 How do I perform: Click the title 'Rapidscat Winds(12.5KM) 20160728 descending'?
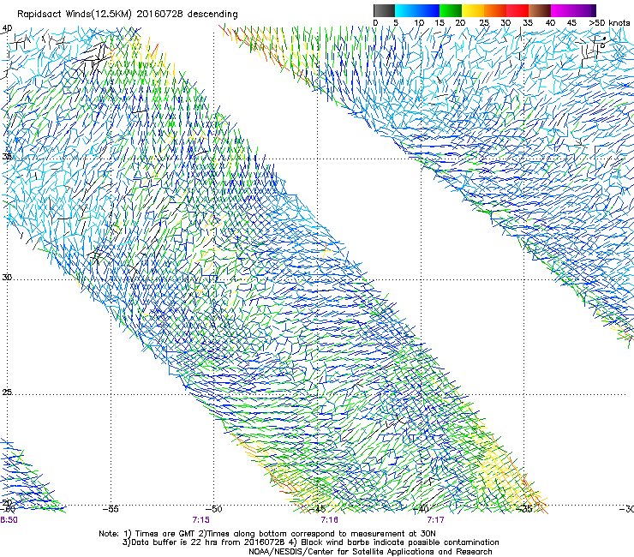tap(128, 15)
